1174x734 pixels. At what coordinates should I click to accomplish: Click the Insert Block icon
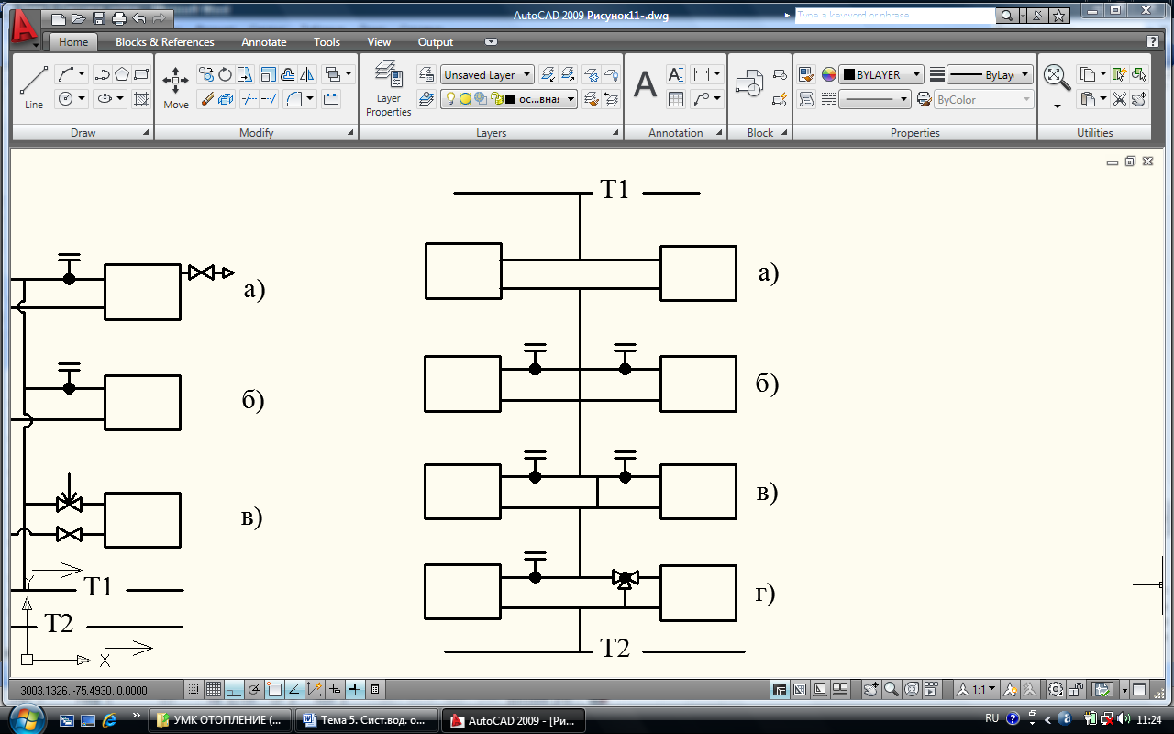(749, 83)
